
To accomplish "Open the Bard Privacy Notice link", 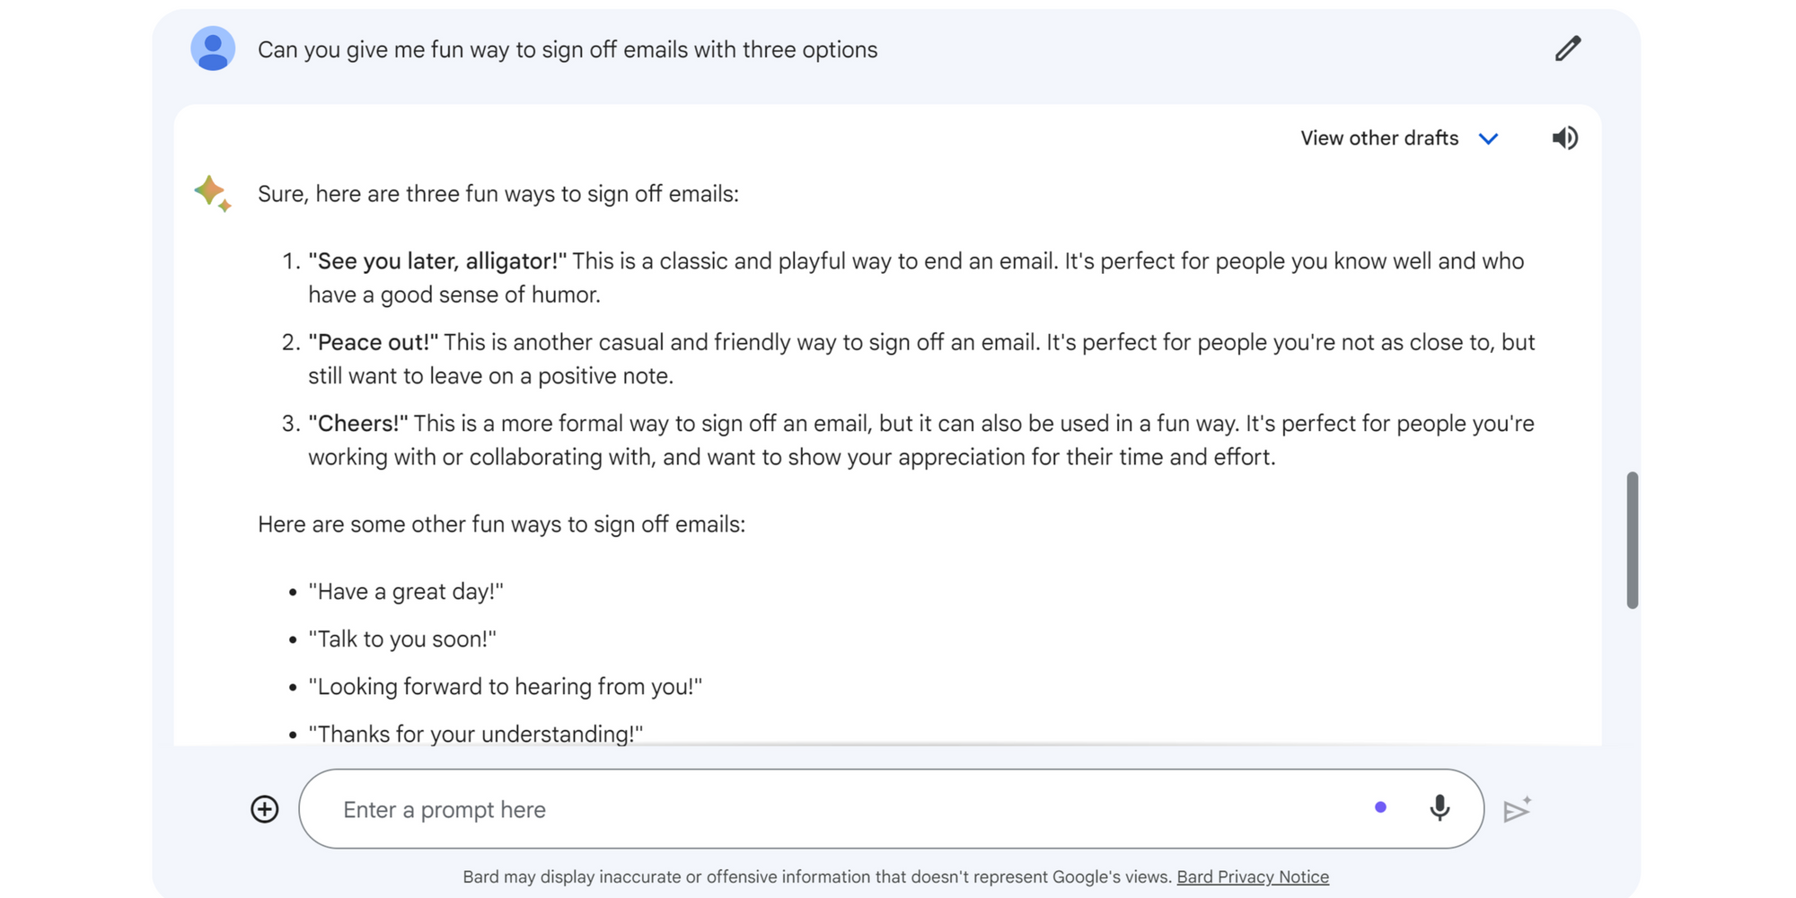I will pyautogui.click(x=1253, y=876).
